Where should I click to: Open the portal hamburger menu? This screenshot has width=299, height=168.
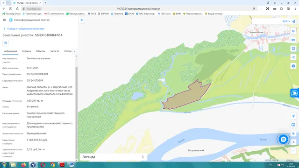tap(4, 20)
